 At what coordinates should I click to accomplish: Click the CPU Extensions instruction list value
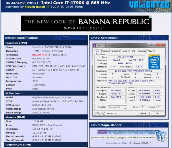(x=59, y=66)
